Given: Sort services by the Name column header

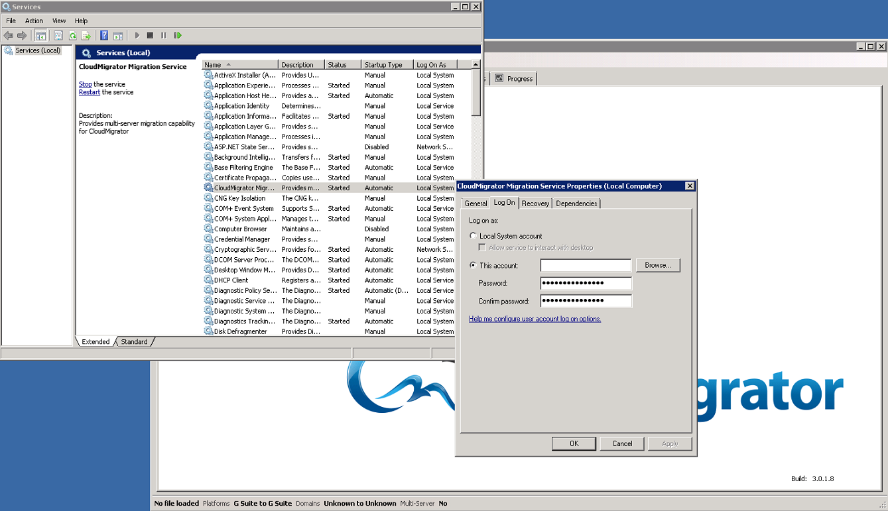Looking at the screenshot, I should point(240,65).
